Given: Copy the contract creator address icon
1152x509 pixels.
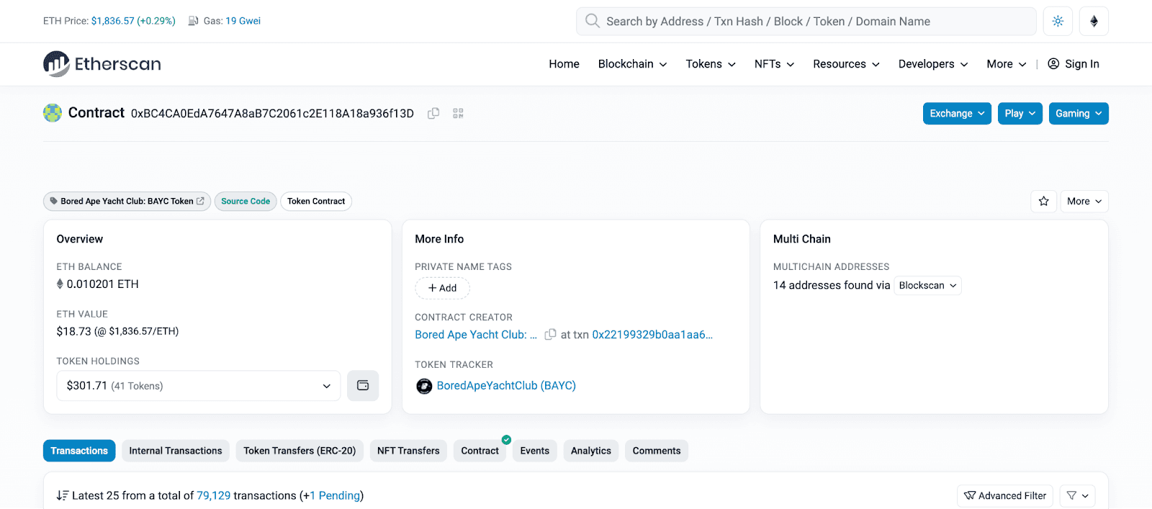Looking at the screenshot, I should click(550, 334).
